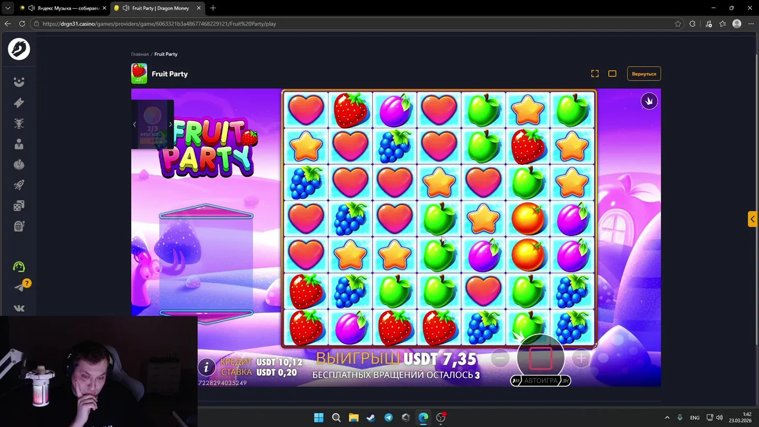Image resolution: width=759 pixels, height=427 pixels.
Task: Open the Telegram paper plane icon
Action: [19, 288]
